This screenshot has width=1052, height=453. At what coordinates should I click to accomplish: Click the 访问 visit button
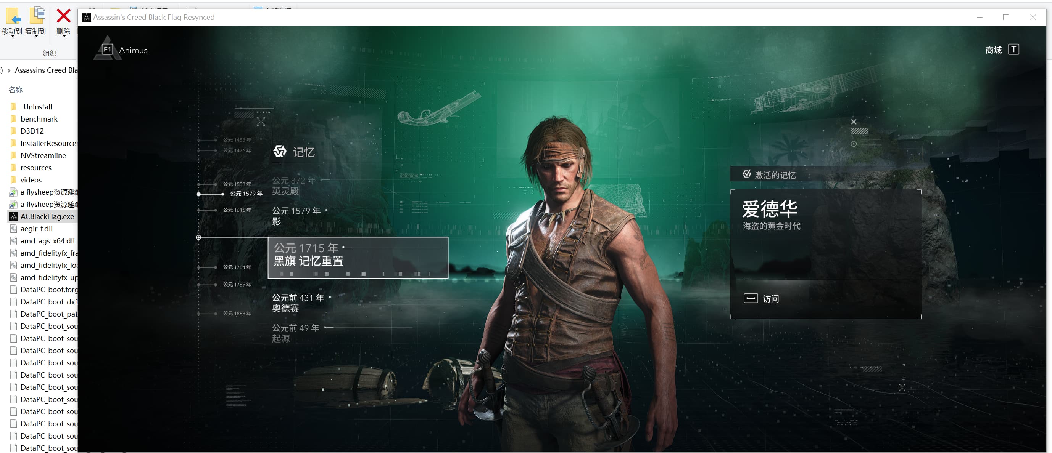(761, 298)
